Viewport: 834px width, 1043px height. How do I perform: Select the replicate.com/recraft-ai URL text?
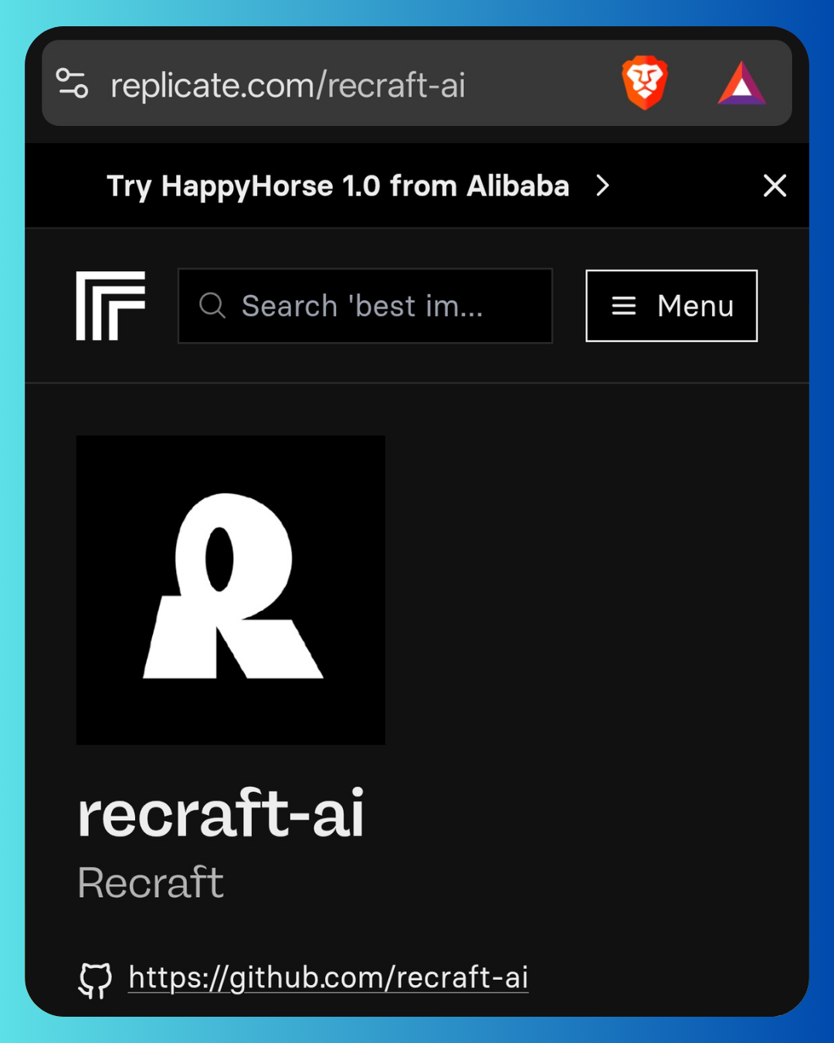point(288,86)
